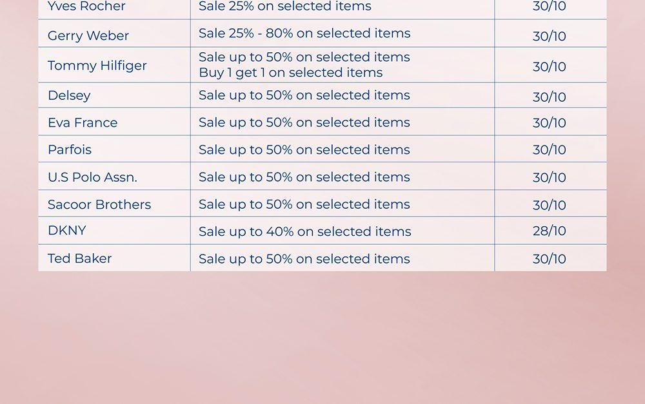
Task: Click DKNY's up to 40% sale text
Action: pyautogui.click(x=304, y=231)
